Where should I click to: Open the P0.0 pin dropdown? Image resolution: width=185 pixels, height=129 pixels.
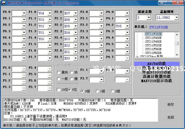[x=24, y=13]
